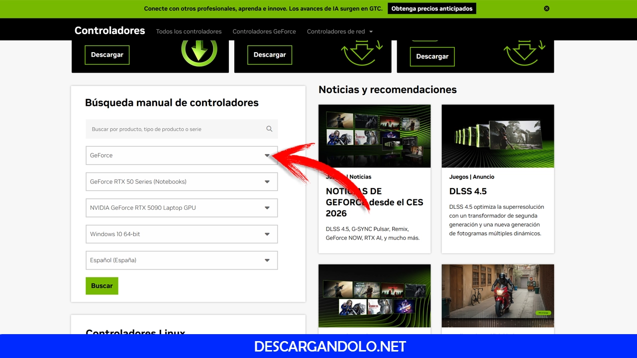Click the download icon in the middle card
The width and height of the screenshot is (637, 358).
(362, 53)
